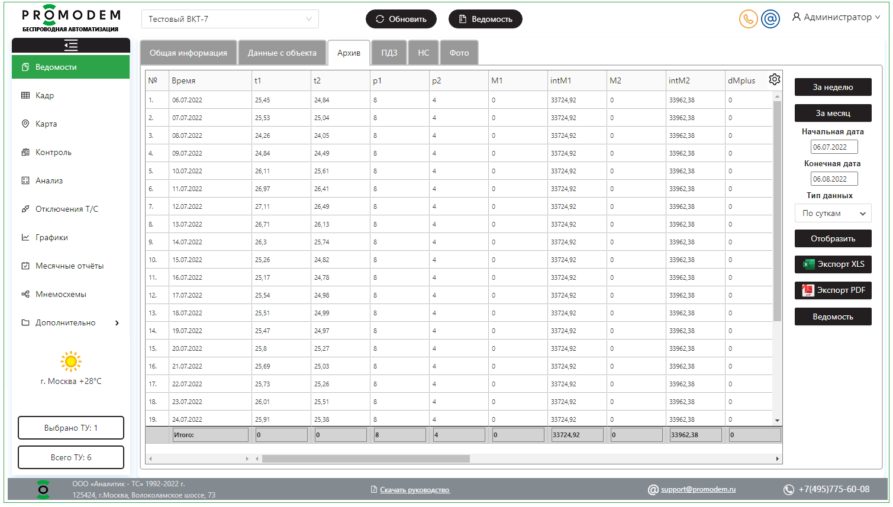Viewport: 893px width, 507px height.
Task: Open Скачать руководство link
Action: [415, 490]
